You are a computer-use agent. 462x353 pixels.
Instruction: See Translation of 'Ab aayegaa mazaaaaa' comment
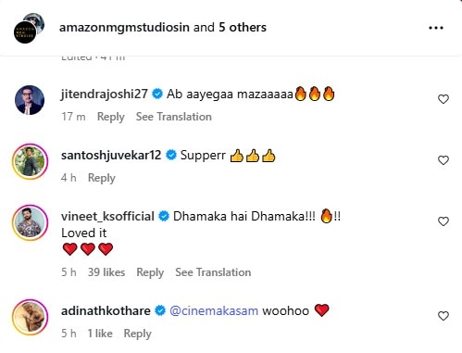(174, 117)
